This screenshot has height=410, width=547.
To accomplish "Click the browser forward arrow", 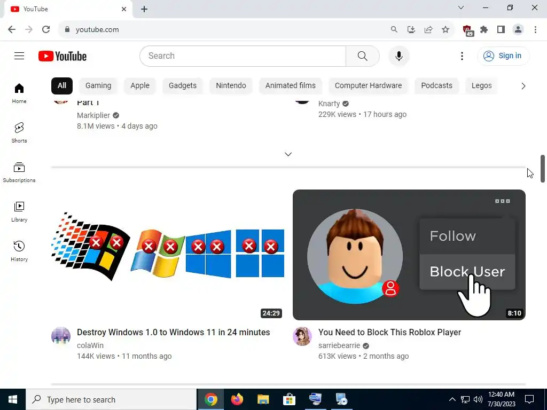I will [29, 29].
